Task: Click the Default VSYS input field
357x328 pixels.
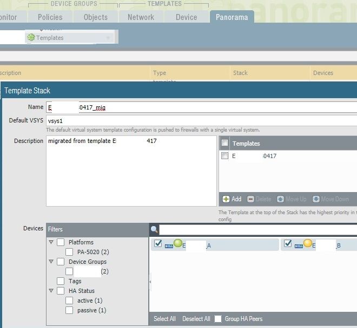Action: coord(200,120)
